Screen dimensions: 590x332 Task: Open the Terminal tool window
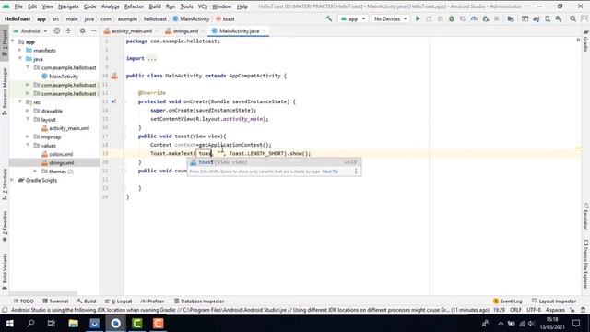[55, 302]
